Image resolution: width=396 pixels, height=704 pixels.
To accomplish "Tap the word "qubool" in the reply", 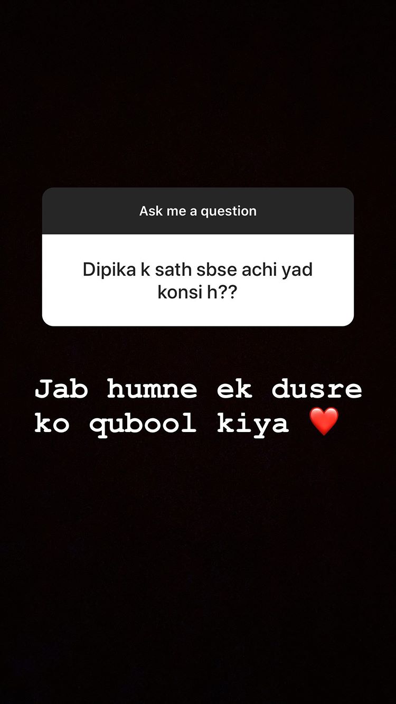I will point(143,424).
